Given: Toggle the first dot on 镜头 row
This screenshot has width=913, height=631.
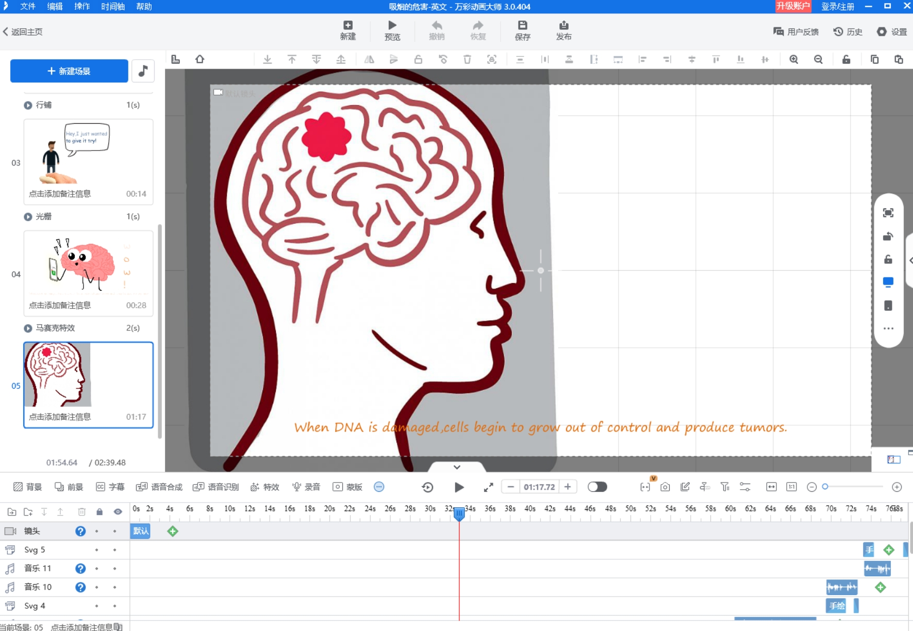Looking at the screenshot, I should (x=96, y=531).
